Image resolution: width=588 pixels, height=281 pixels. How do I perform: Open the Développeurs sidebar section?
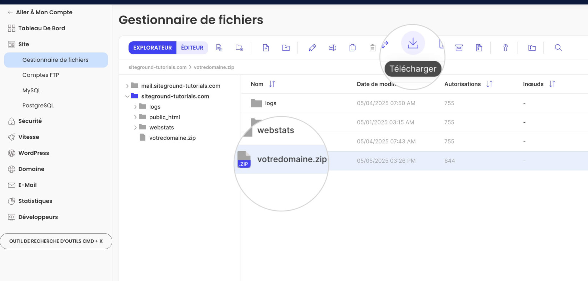pyautogui.click(x=38, y=217)
